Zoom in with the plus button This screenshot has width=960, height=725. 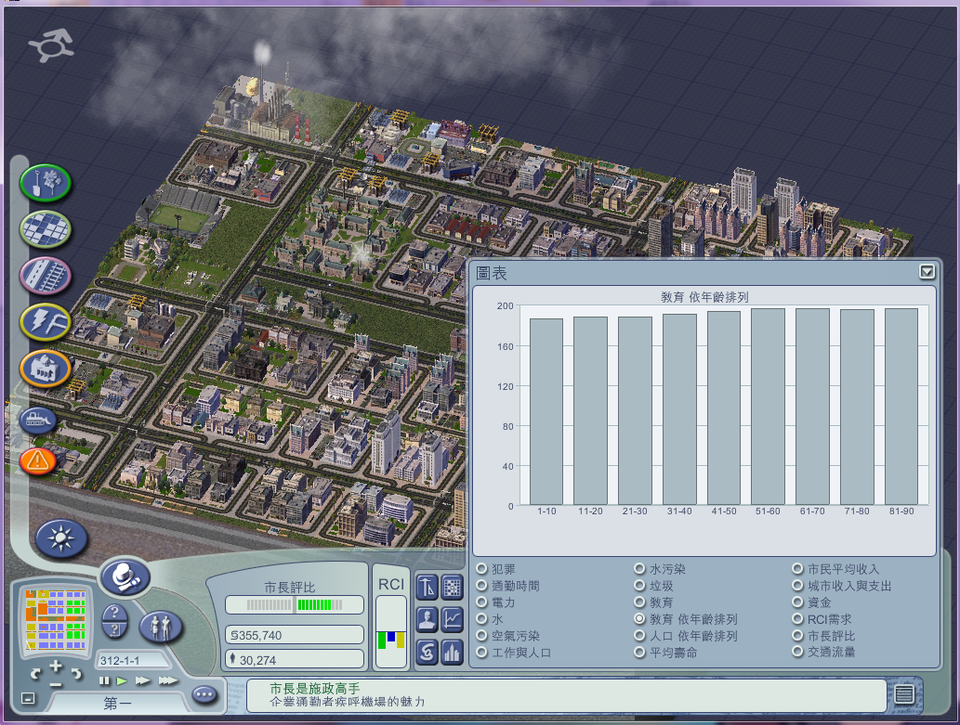[56, 665]
